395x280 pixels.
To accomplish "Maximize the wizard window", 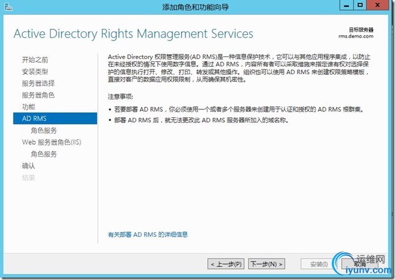I will (x=360, y=6).
